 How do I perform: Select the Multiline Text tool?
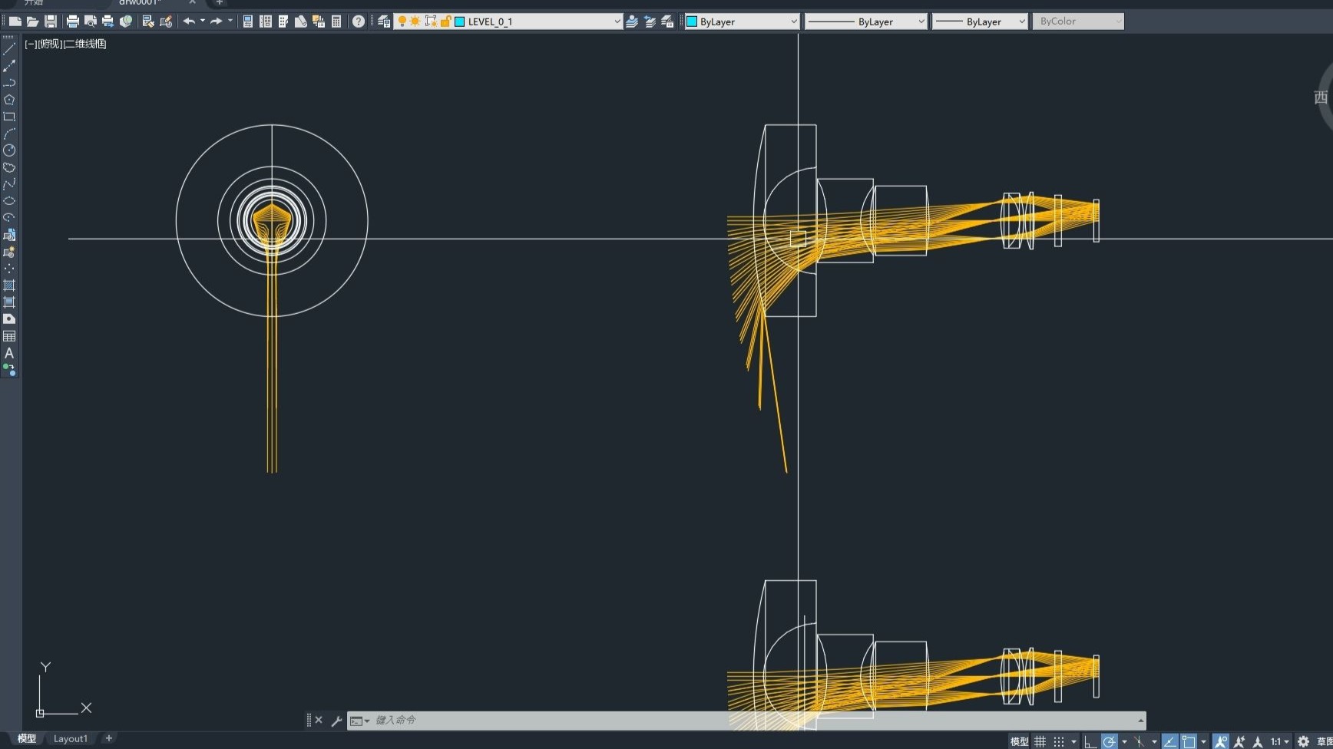pos(9,353)
